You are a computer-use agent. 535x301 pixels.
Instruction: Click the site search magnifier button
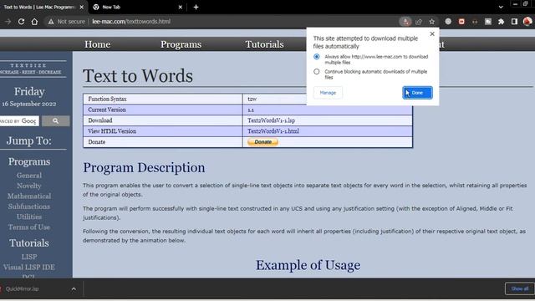pos(56,120)
